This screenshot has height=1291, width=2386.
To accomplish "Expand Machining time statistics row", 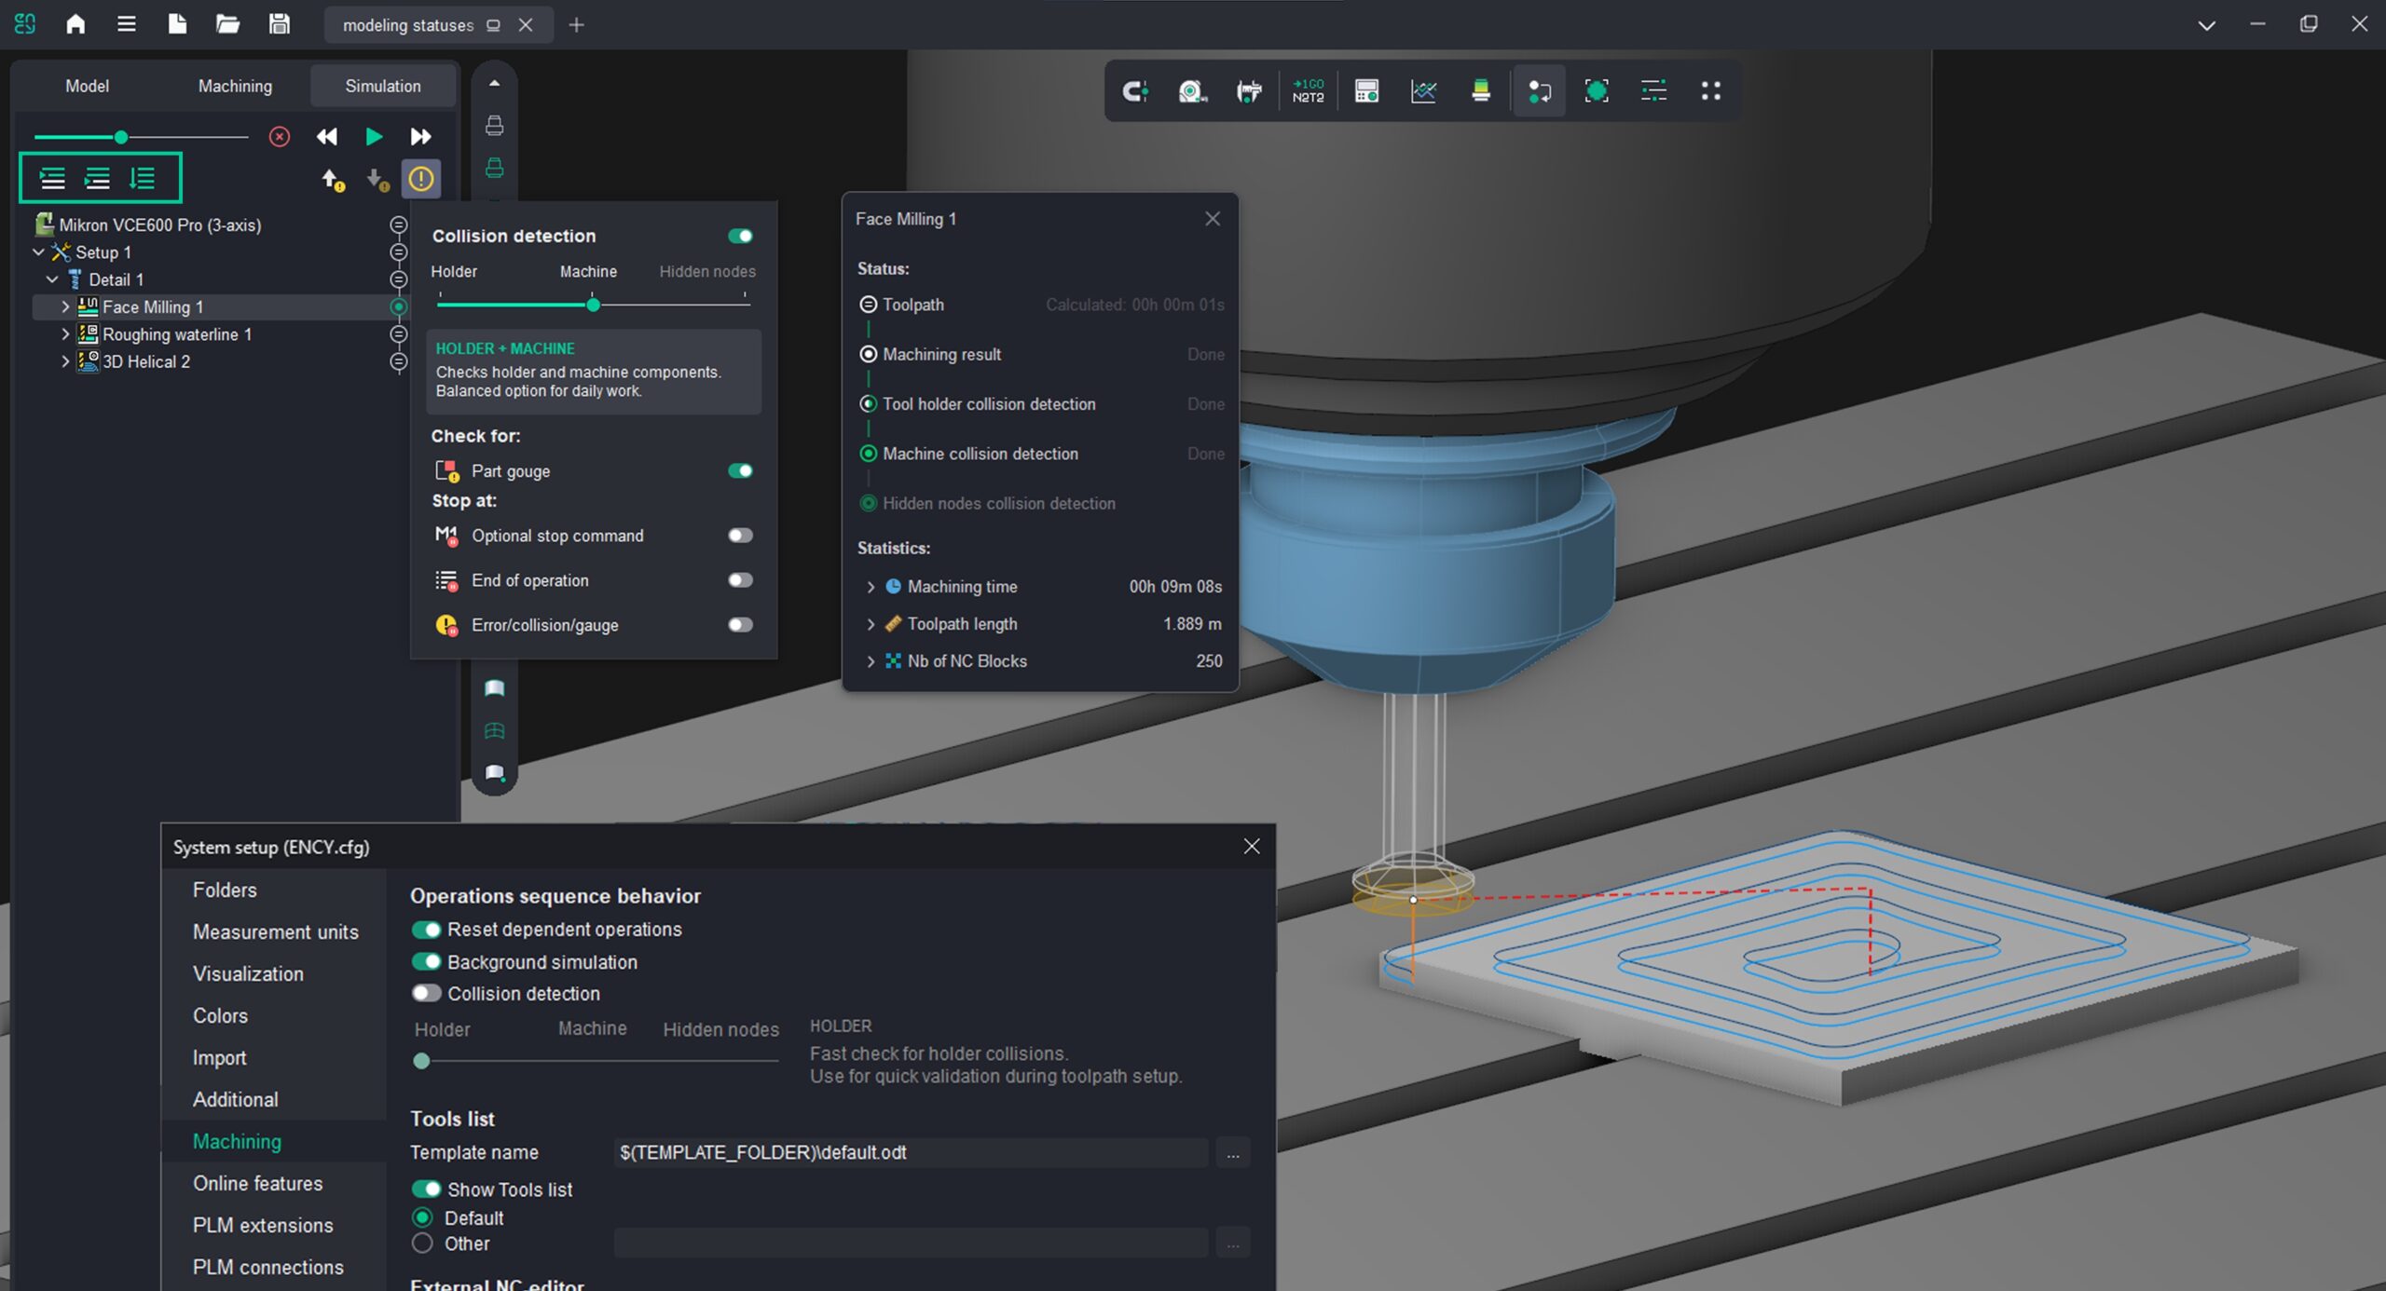I will click(x=871, y=587).
